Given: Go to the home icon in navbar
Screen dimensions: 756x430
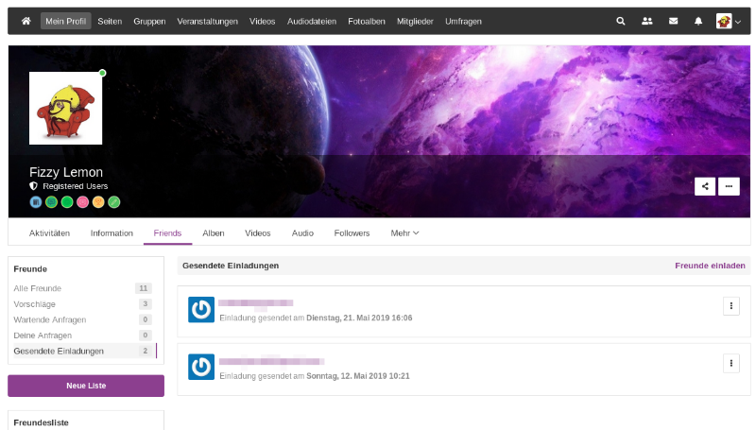Looking at the screenshot, I should (26, 21).
